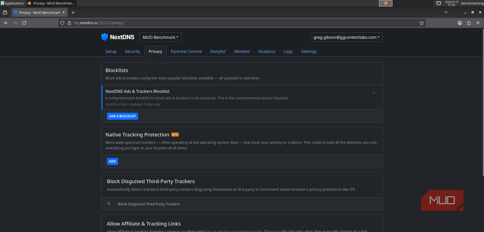Select the Privacy tab
The image size is (484, 232).
[155, 51]
